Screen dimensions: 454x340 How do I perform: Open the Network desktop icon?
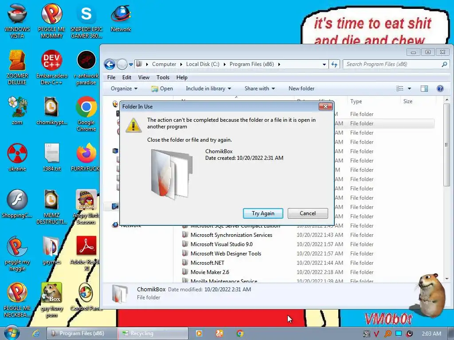[x=121, y=18]
